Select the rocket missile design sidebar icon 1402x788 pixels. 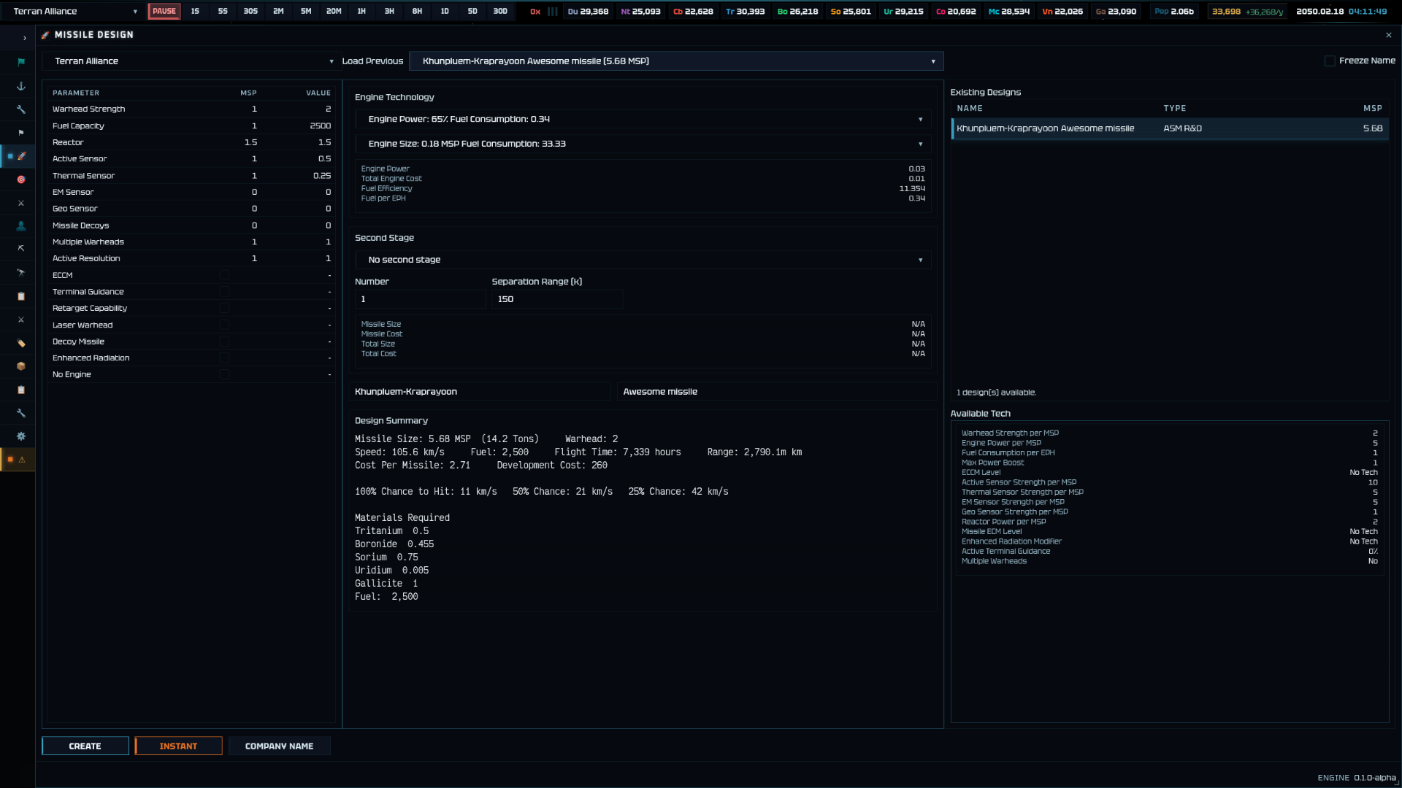(x=21, y=156)
